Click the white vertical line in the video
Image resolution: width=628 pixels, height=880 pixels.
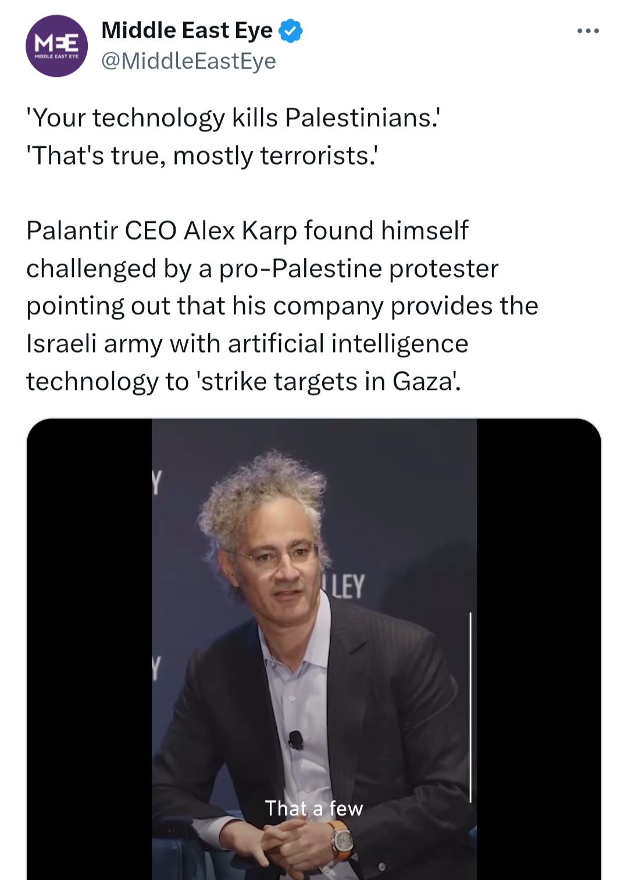click(470, 707)
